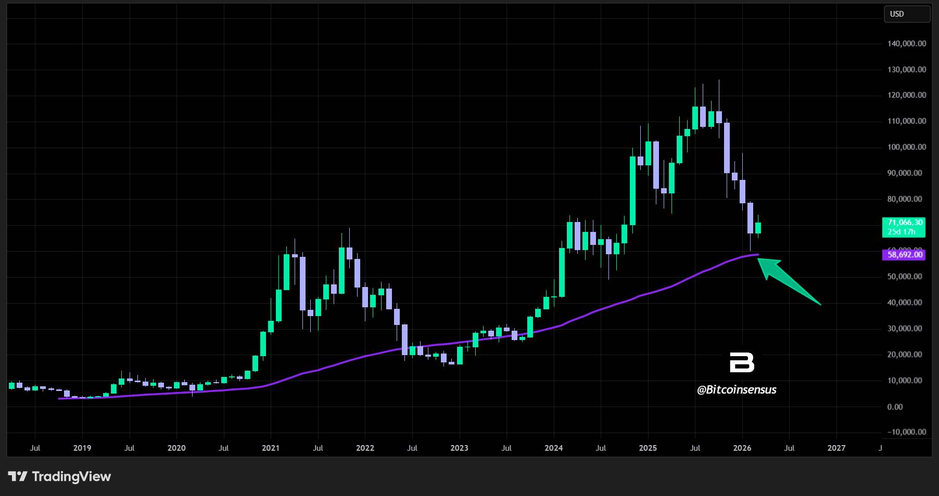Click the -10,000.00 price axis label
The width and height of the screenshot is (939, 496).
click(x=905, y=432)
